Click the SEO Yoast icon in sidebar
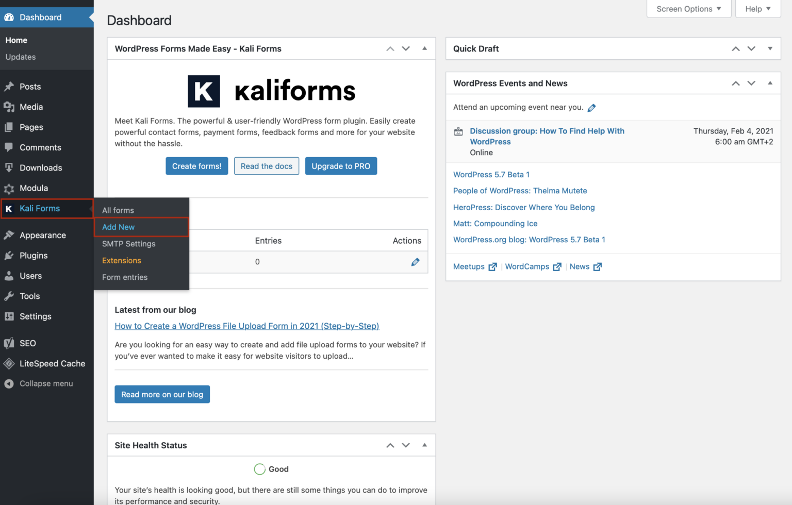This screenshot has height=505, width=792. click(9, 343)
